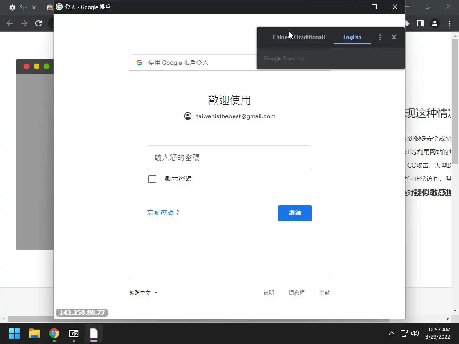Reload the page in background Chrome window
The height and width of the screenshot is (344, 459).
pos(39,23)
